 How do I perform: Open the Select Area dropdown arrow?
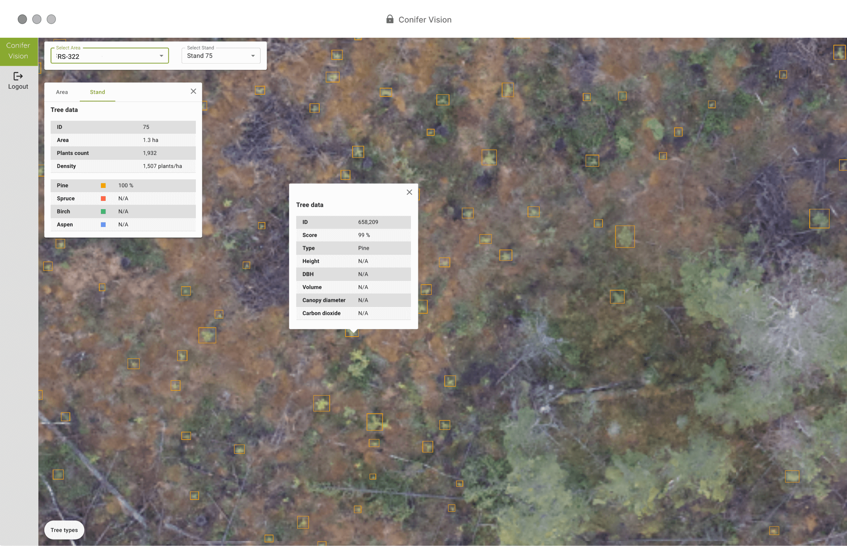click(x=161, y=56)
